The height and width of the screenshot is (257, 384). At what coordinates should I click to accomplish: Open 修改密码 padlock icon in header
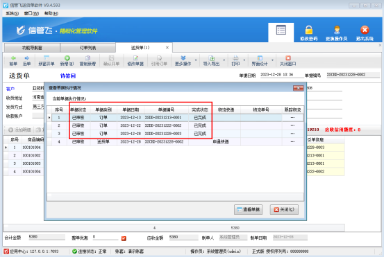pyautogui.click(x=309, y=30)
